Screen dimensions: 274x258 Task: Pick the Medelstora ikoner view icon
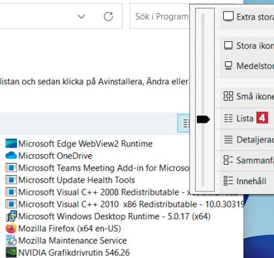point(228,66)
